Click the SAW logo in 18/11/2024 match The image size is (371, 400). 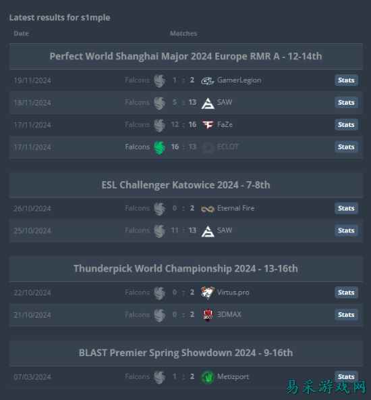click(208, 103)
